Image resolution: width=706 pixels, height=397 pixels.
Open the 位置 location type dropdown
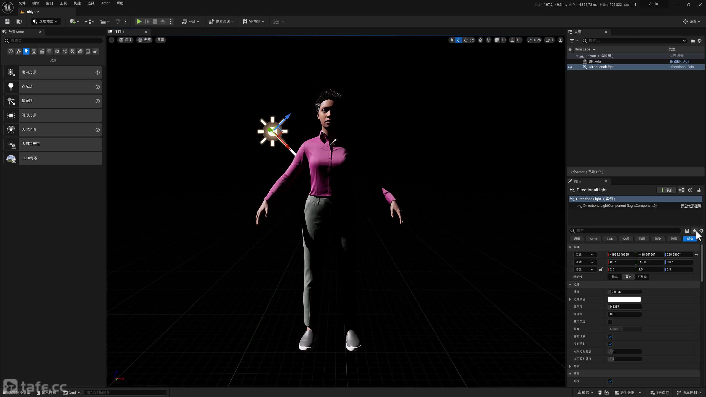click(x=585, y=255)
